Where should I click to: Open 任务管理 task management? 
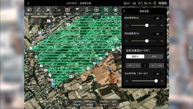click(x=67, y=11)
